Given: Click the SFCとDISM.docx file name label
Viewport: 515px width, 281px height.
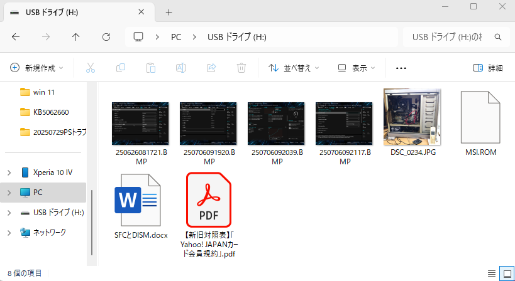Looking at the screenshot, I should point(141,235).
